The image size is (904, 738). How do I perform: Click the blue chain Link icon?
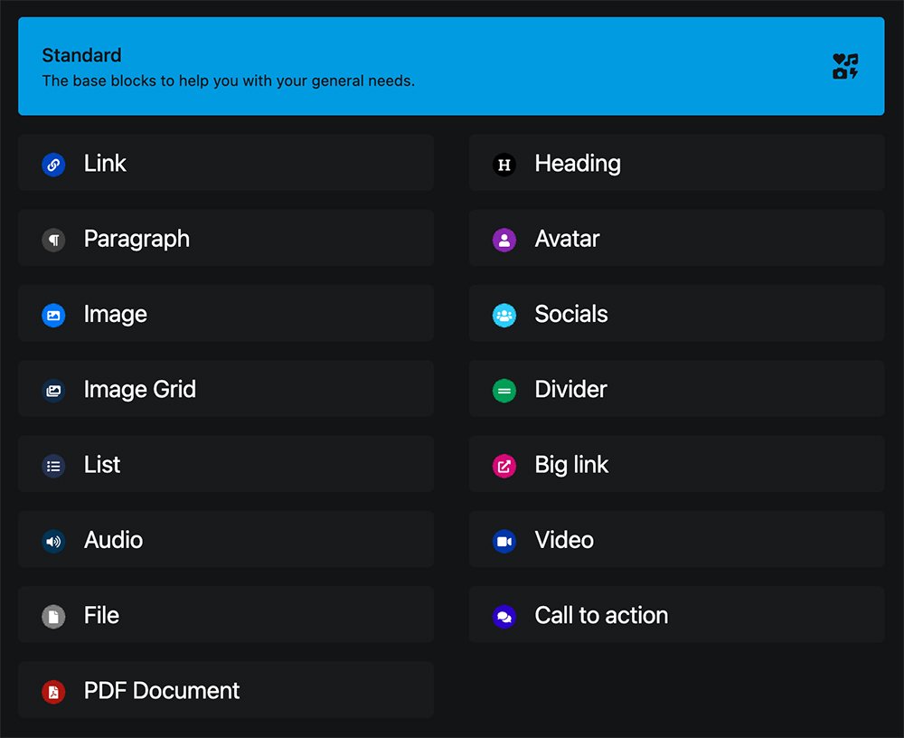[53, 165]
